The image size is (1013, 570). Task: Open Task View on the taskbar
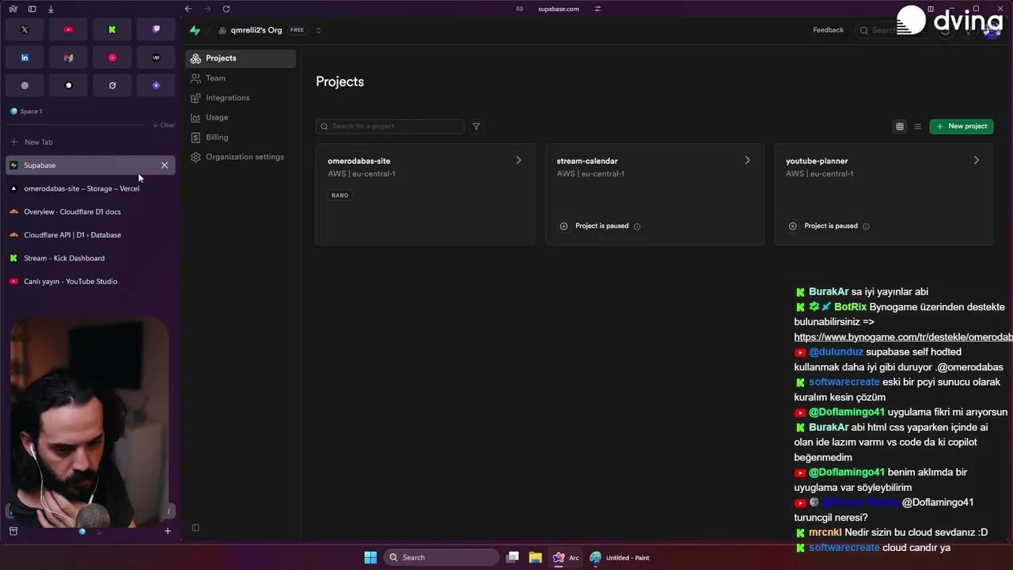click(513, 557)
